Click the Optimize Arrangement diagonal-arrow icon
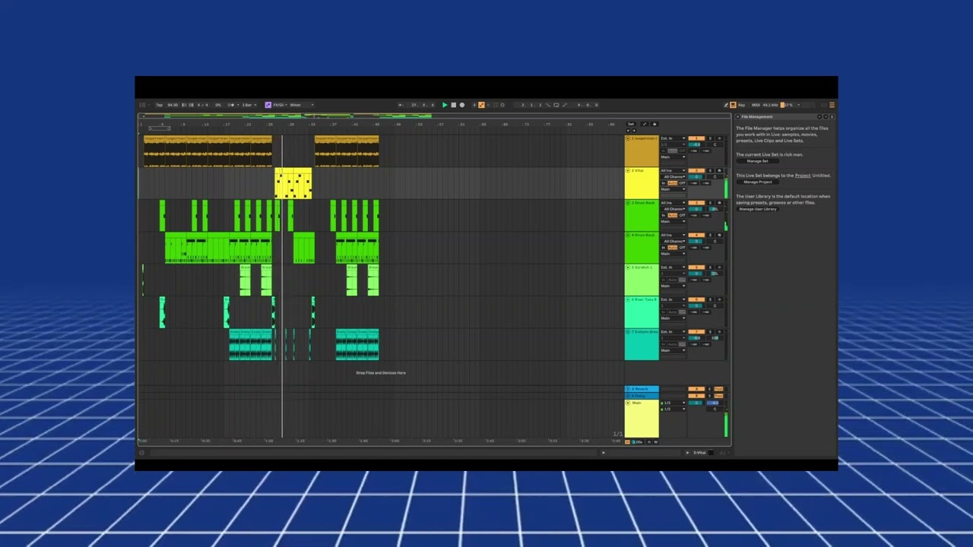973x547 pixels. tap(645, 124)
